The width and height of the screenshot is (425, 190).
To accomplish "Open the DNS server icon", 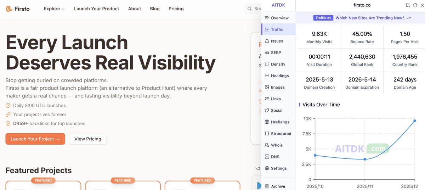I will pyautogui.click(x=267, y=157).
